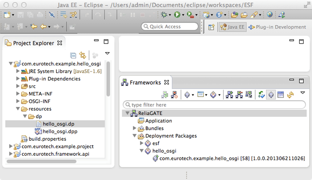Click the Last Edit Location arrow icon
The image size is (312, 180).
click(x=33, y=26)
